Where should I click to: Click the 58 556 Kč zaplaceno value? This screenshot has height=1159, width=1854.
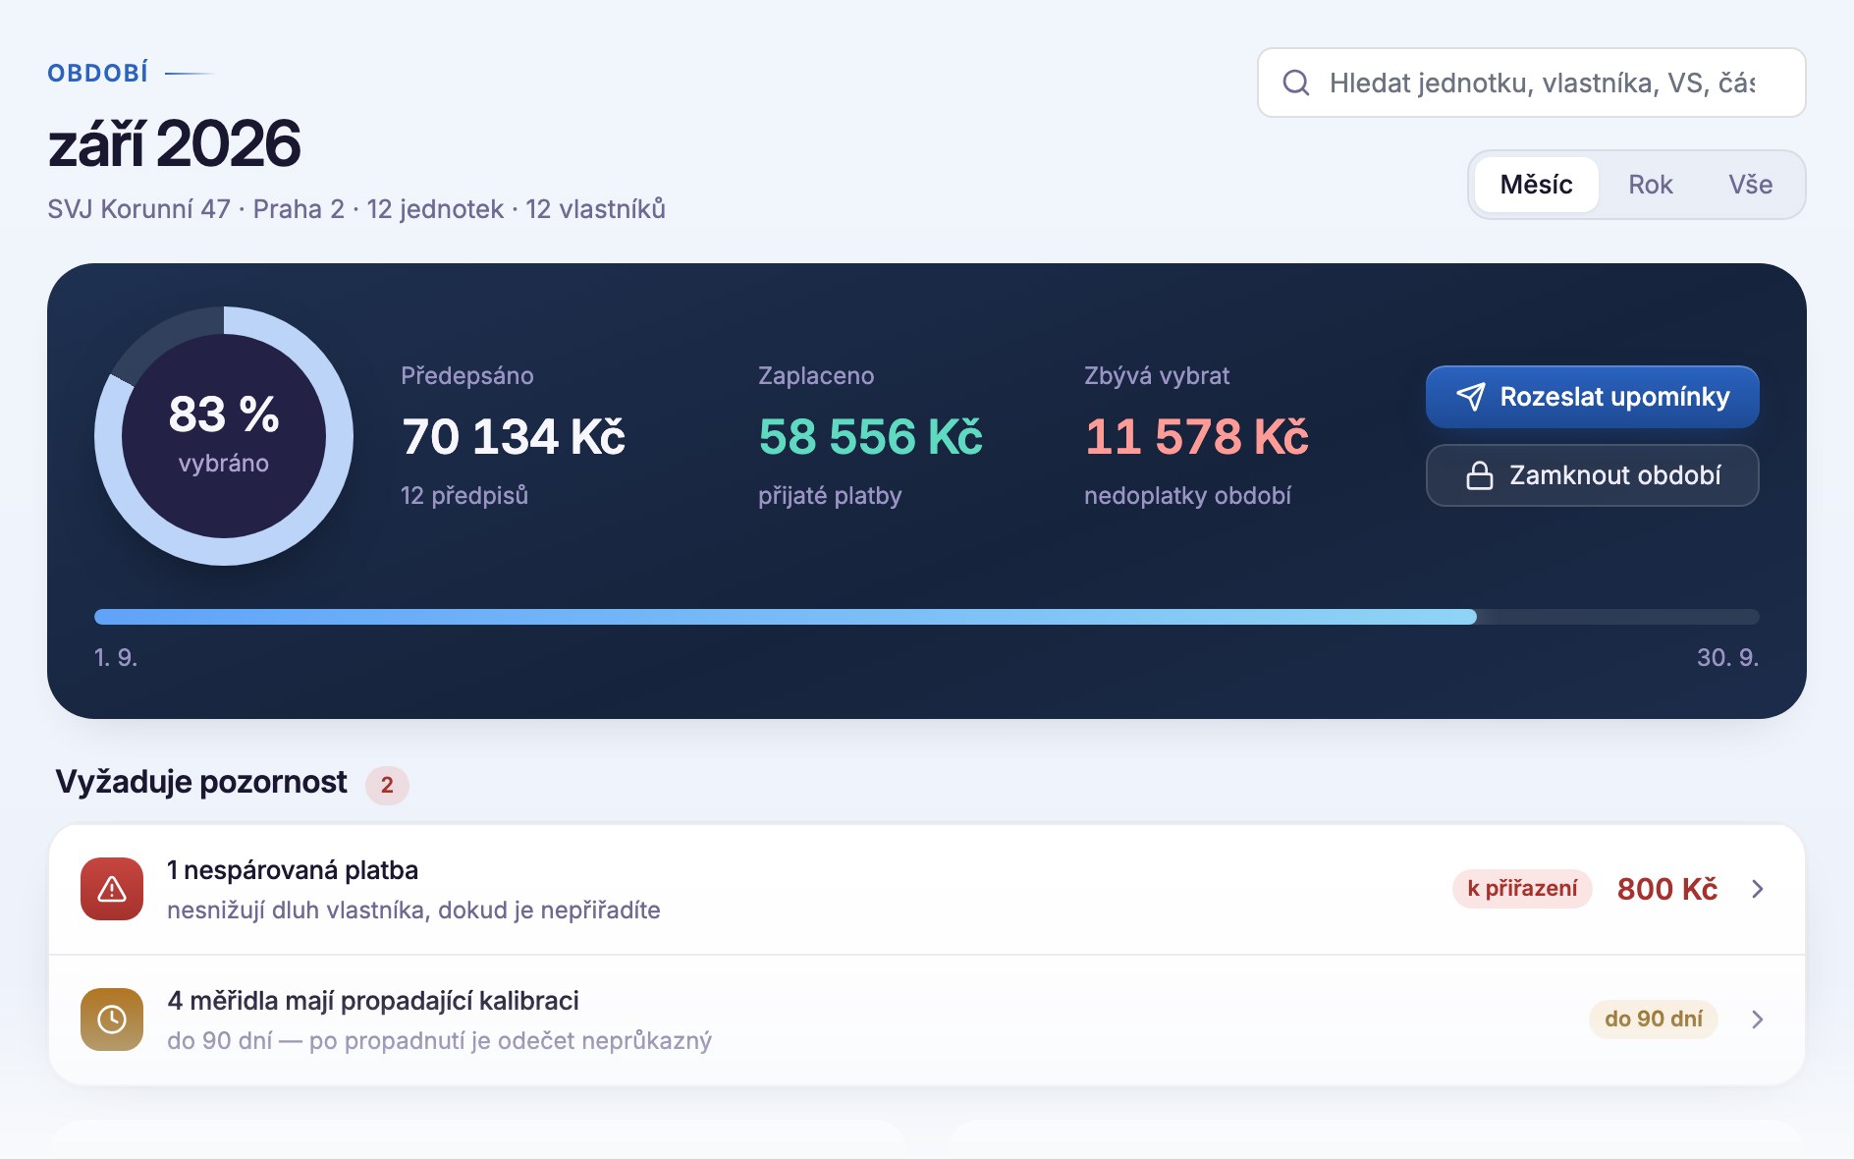tap(870, 437)
